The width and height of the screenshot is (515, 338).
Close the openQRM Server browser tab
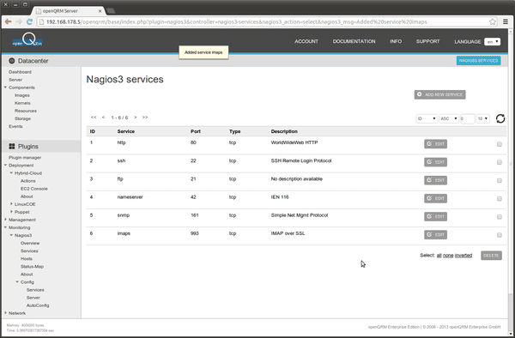point(100,11)
